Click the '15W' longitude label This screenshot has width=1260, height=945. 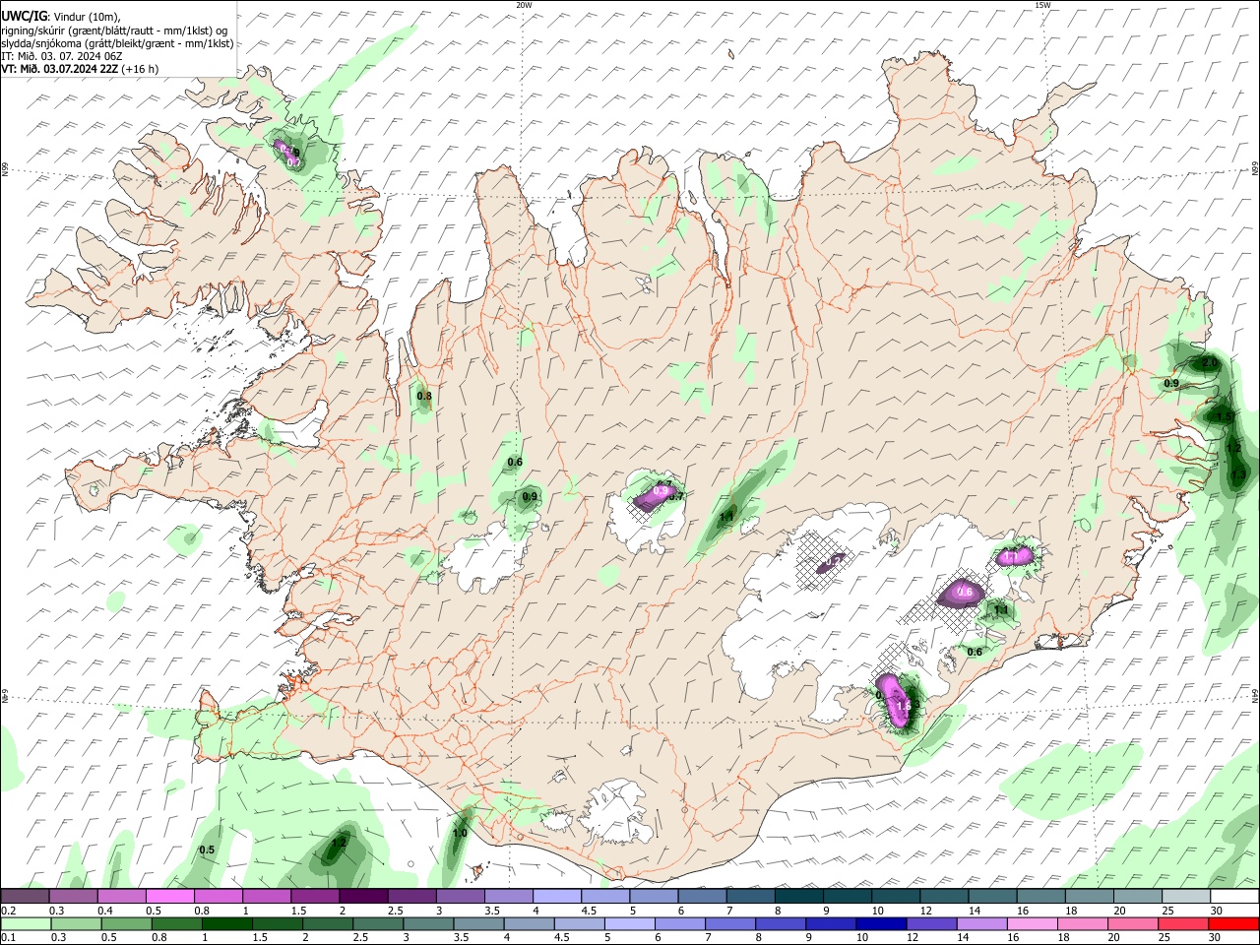pyautogui.click(x=1042, y=5)
